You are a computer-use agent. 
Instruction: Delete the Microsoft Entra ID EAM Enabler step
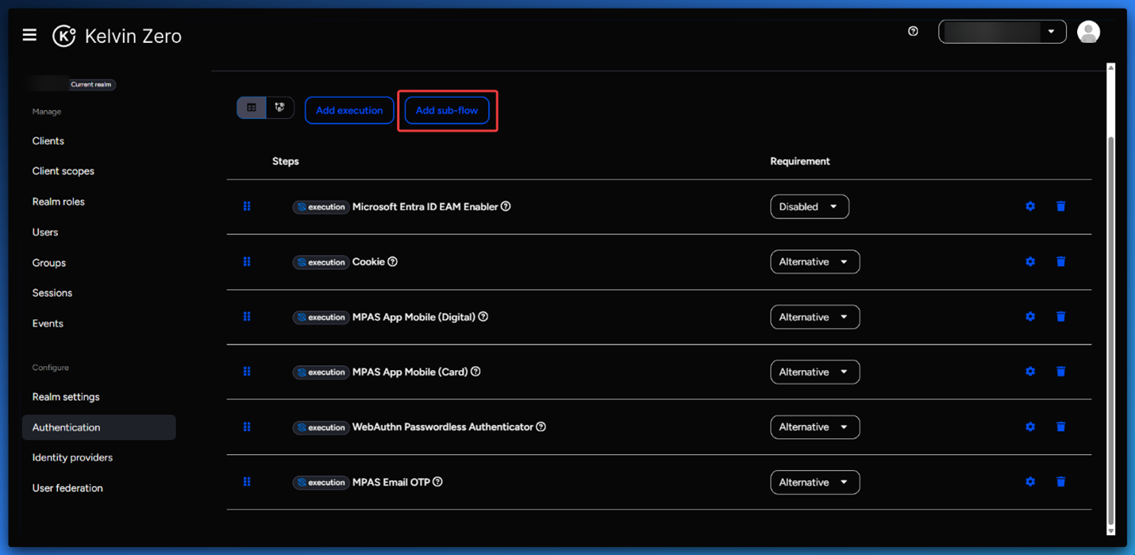[x=1060, y=206]
